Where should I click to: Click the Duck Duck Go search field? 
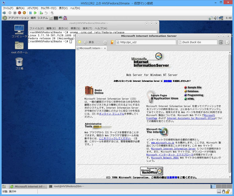point(197,42)
